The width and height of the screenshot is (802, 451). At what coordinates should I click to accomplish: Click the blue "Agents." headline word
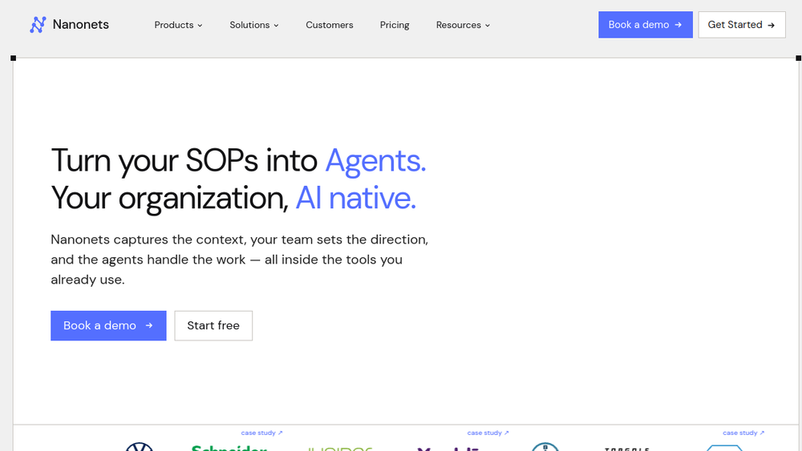pos(375,161)
